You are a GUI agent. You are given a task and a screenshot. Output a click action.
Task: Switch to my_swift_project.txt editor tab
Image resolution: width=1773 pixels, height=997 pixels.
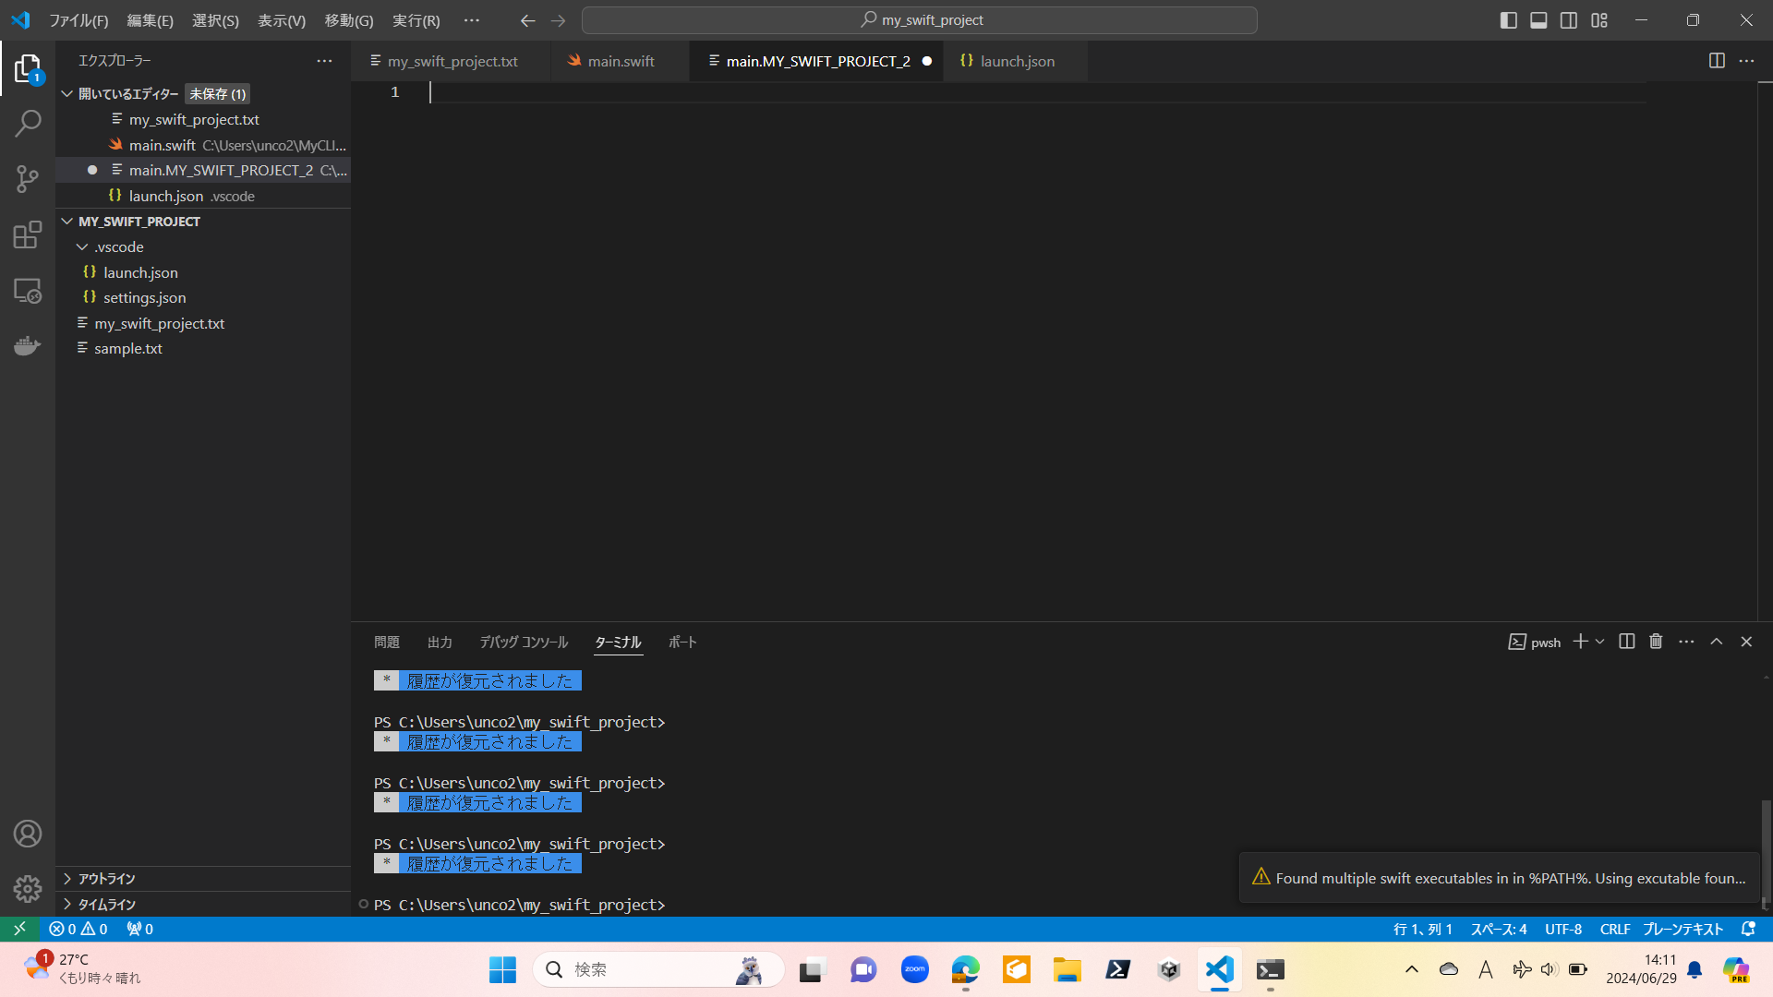click(x=452, y=61)
